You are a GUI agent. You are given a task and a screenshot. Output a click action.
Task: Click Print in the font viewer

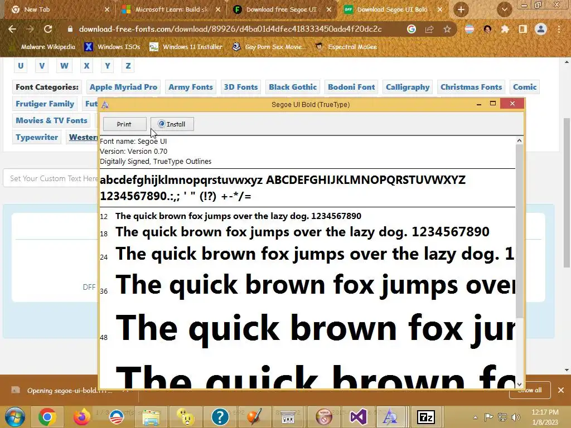[124, 124]
